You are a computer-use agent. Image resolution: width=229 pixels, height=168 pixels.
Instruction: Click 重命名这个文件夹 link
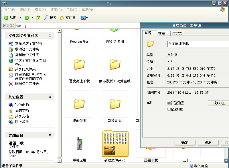click(x=29, y=44)
